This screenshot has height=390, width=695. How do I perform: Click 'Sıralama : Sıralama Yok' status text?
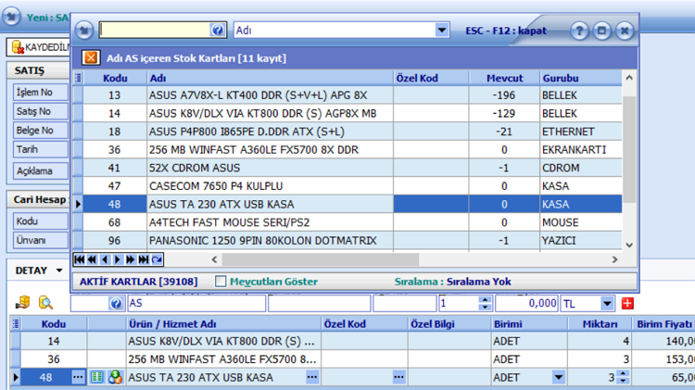click(452, 282)
